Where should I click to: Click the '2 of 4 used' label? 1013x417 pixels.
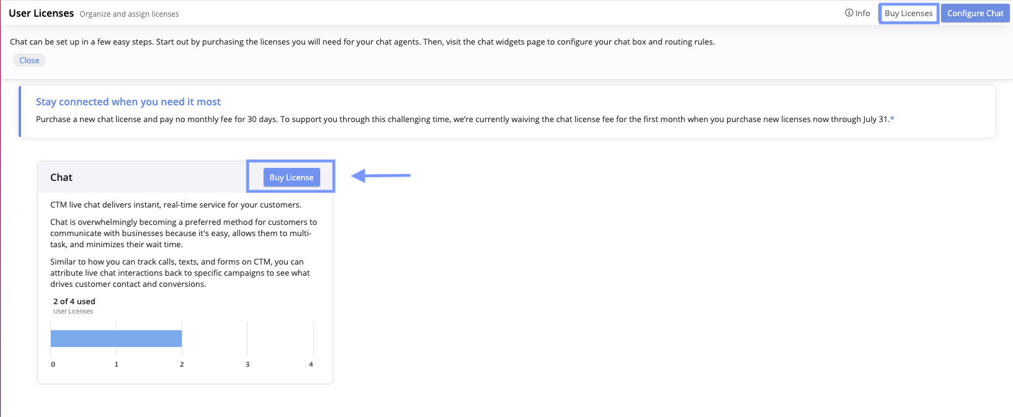(x=74, y=301)
